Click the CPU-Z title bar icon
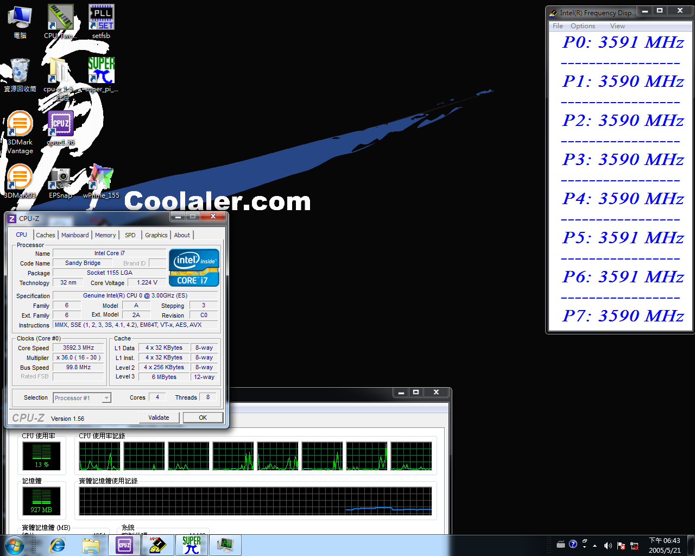Viewport: 695px width, 556px height. pyautogui.click(x=12, y=219)
